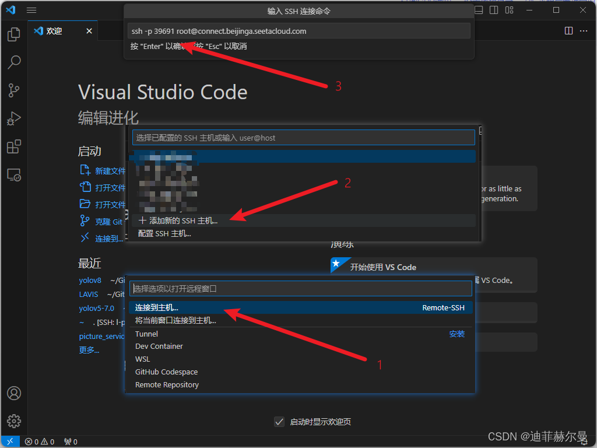
Task: Open Source Control view icon
Action: (x=14, y=90)
